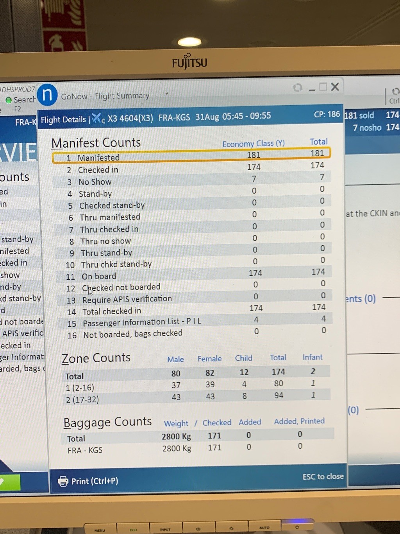Click the refresh icon above Ctrl label

coord(395,92)
